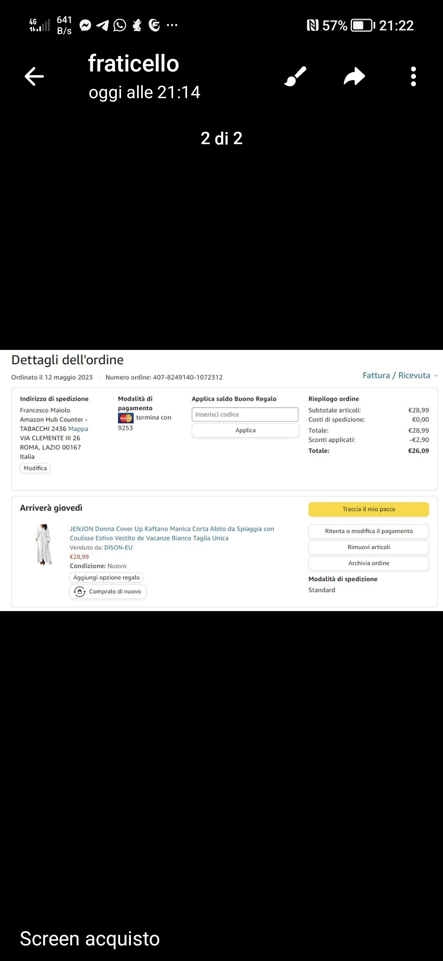Screen dimensions: 443x961
Task: Tap the Telegram notification icon
Action: coord(103,25)
